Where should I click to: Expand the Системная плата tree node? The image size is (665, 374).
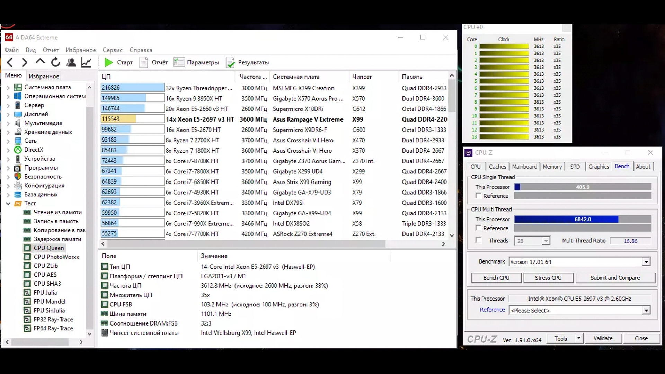pos(8,87)
